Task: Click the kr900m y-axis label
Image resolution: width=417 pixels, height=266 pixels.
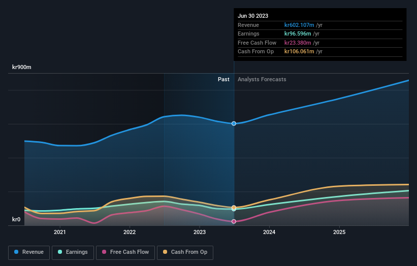Action: coord(21,67)
